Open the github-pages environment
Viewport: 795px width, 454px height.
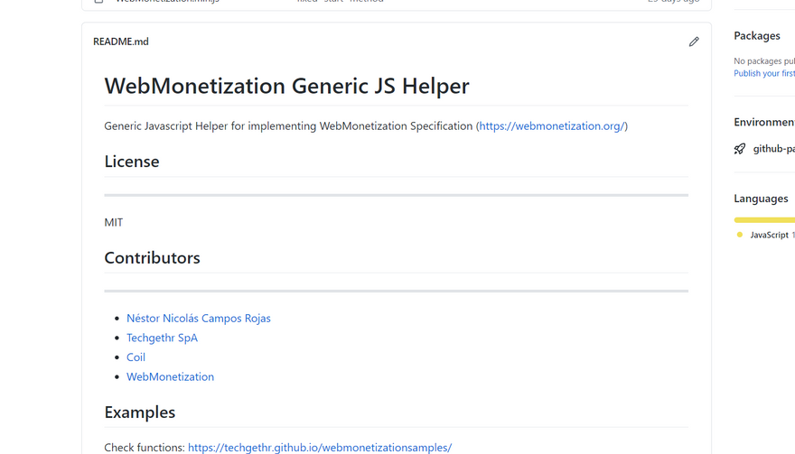pos(773,149)
